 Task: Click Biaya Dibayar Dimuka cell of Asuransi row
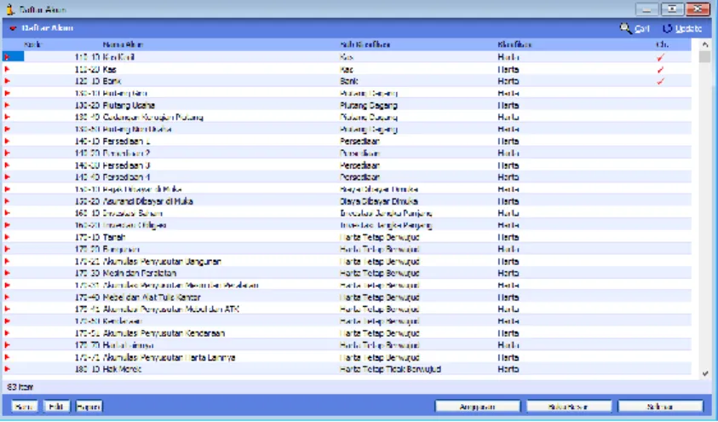pos(379,201)
